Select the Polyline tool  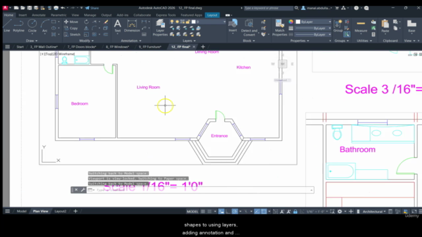point(18,26)
